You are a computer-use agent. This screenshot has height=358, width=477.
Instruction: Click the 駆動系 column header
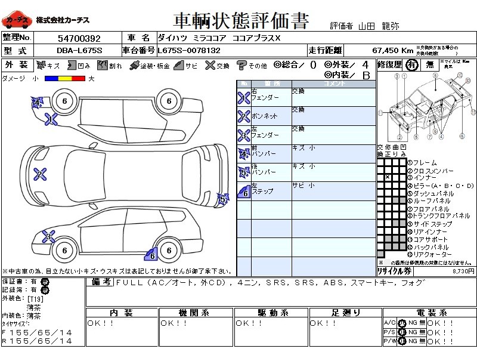[x=271, y=313]
